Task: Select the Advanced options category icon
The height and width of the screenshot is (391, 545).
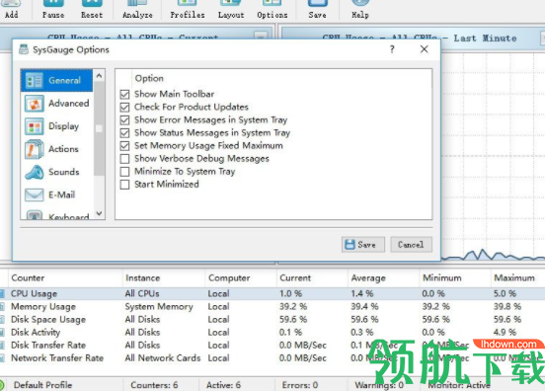Action: 34,104
